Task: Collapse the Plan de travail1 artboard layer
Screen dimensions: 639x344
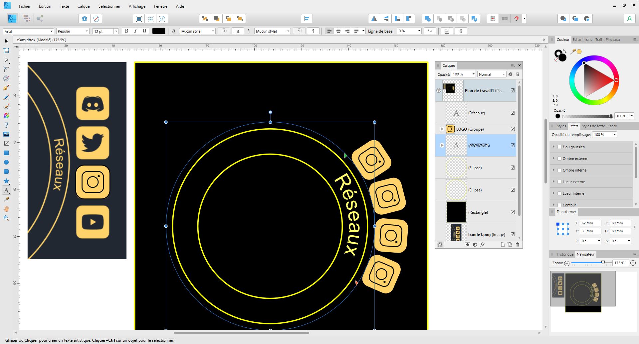Action: (439, 90)
